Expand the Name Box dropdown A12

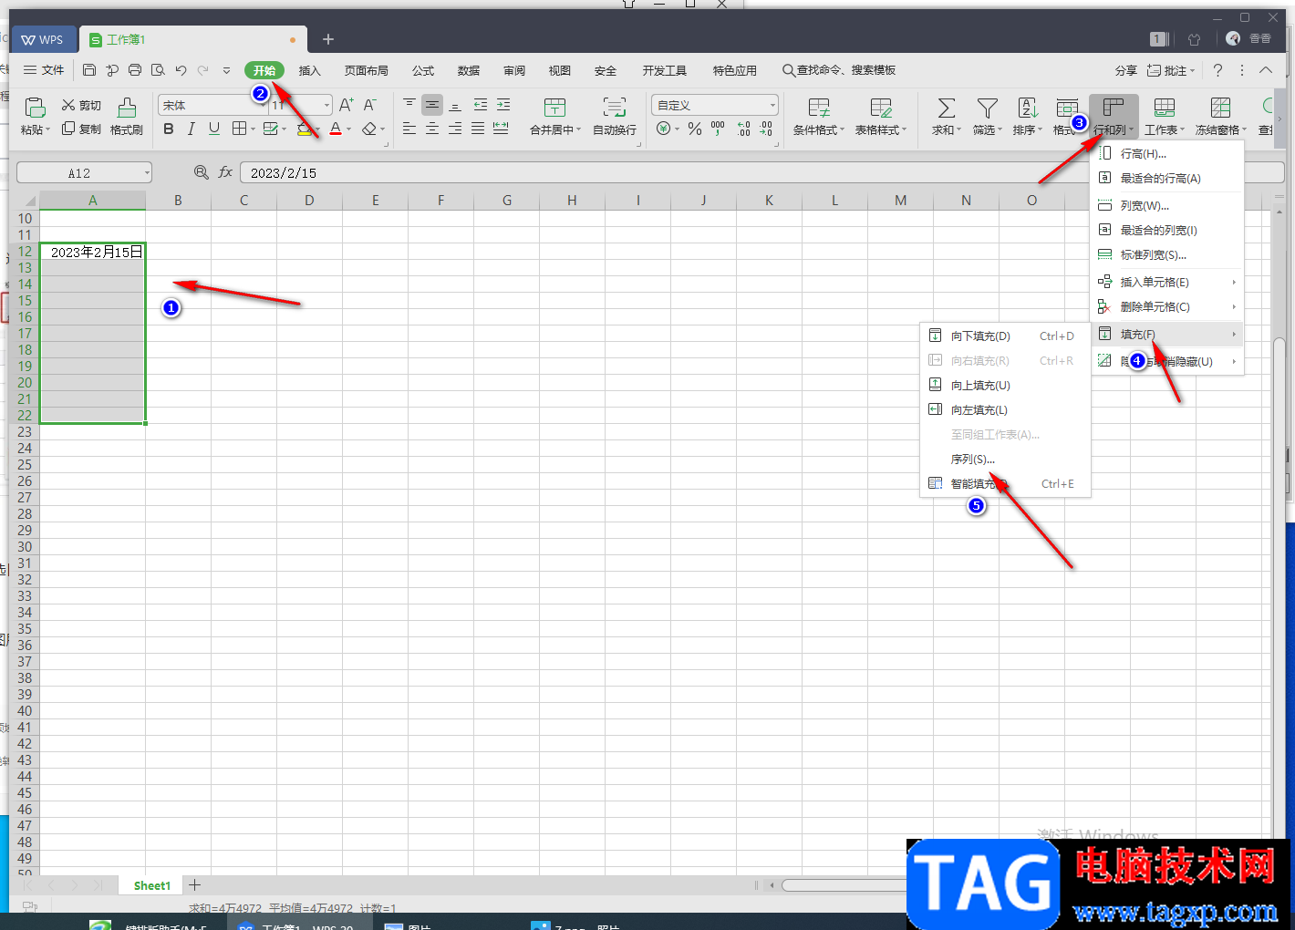[x=146, y=173]
